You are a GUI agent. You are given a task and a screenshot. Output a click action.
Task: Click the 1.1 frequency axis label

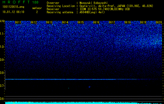tap(2, 34)
